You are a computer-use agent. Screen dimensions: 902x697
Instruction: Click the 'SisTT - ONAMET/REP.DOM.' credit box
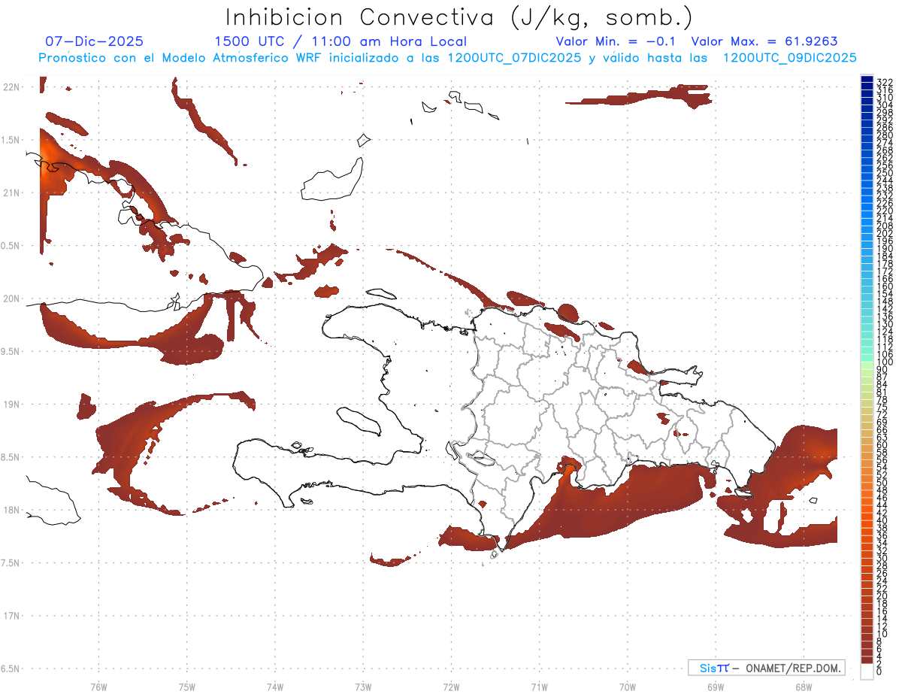767,668
